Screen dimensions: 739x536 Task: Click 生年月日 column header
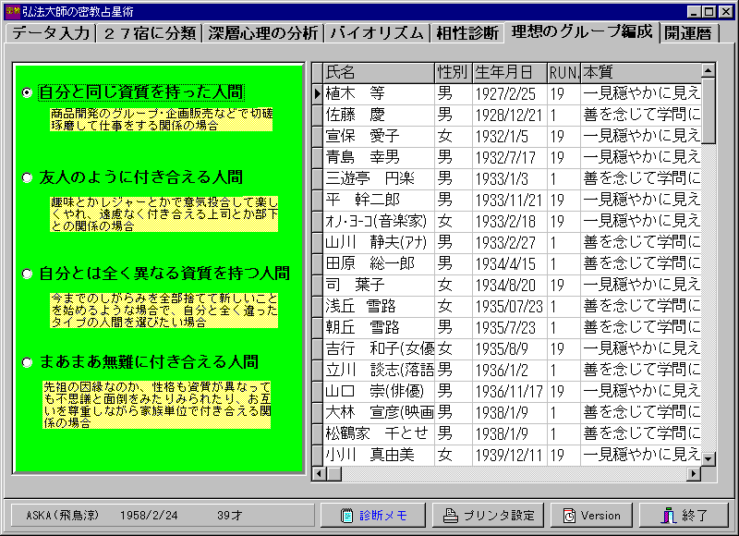[510, 73]
